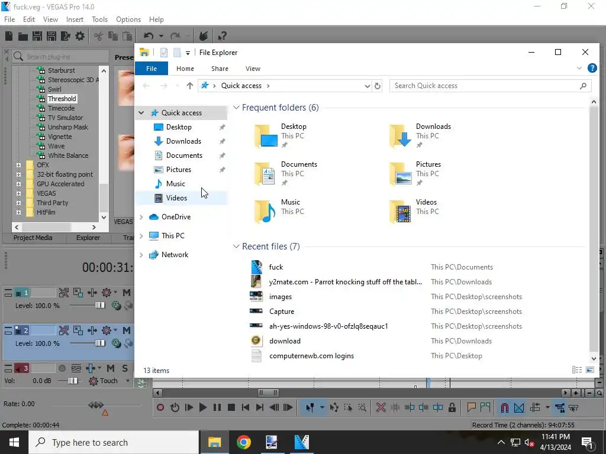Click the Record button in transport bar
Screen dimensions: 606x454
(160, 407)
